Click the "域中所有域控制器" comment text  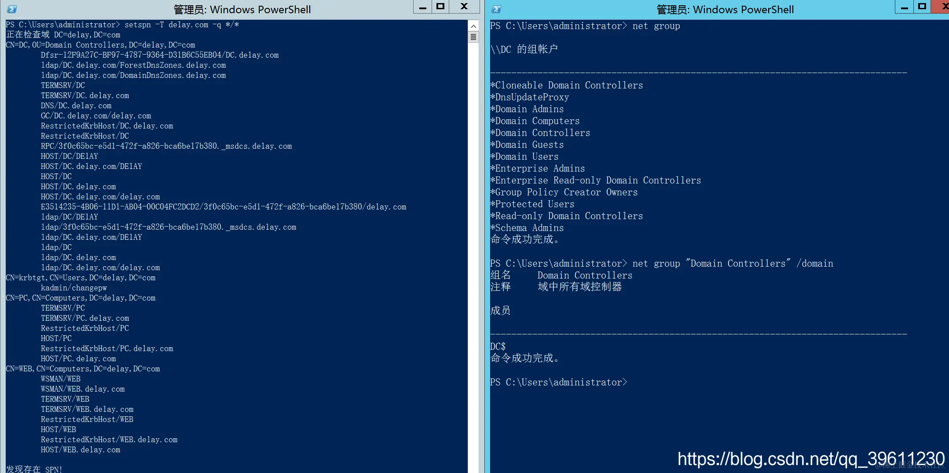point(580,287)
